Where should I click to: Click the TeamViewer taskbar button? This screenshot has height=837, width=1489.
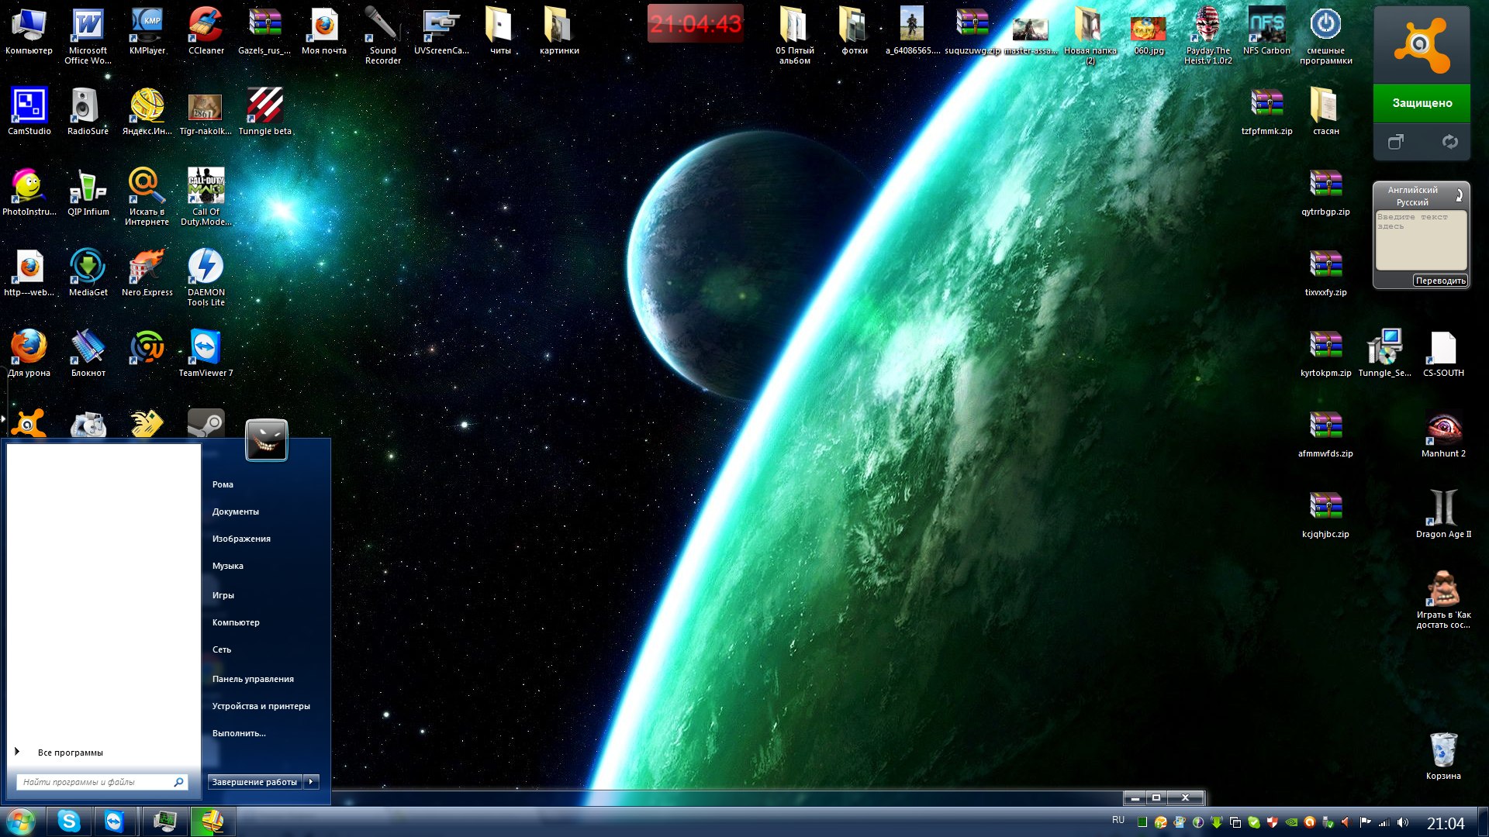[115, 821]
